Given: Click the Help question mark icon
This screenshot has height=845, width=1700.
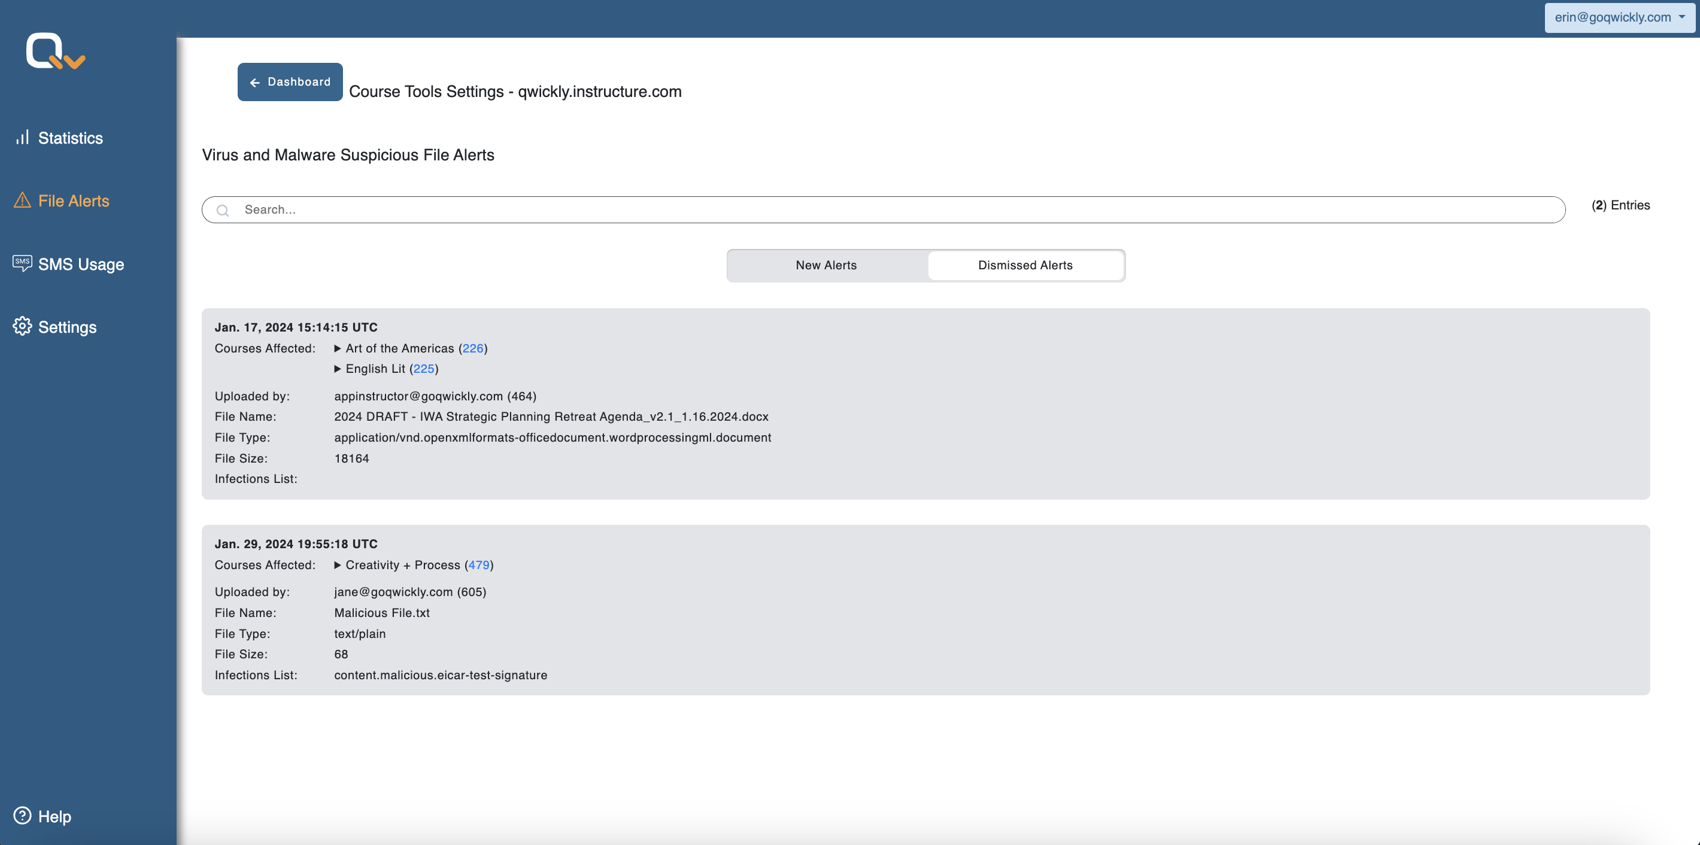Looking at the screenshot, I should (22, 815).
